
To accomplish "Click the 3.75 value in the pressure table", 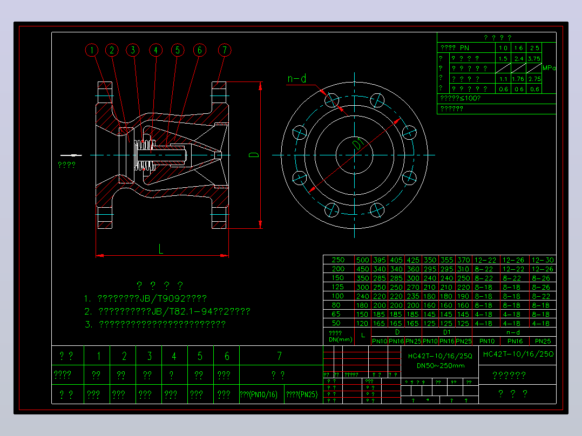I will coord(534,59).
